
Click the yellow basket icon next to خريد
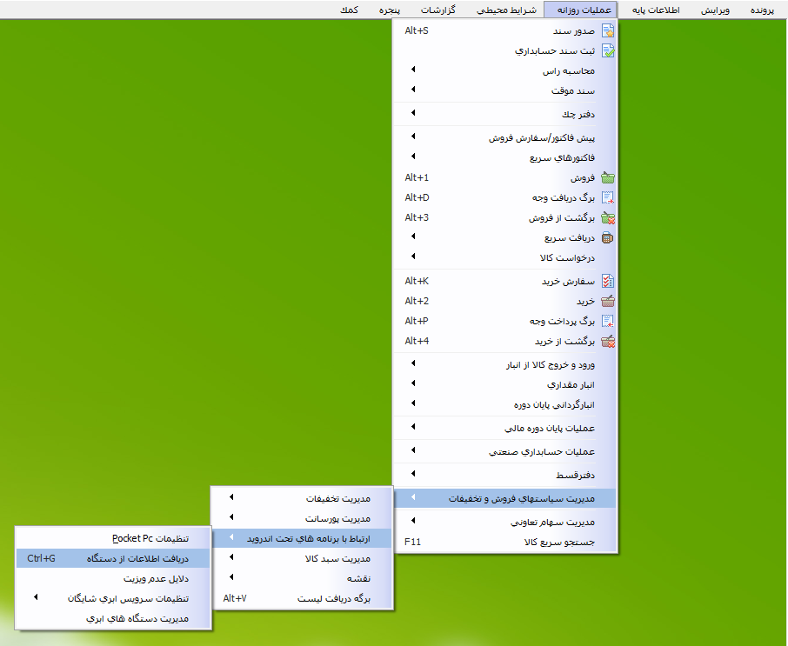[x=608, y=302]
